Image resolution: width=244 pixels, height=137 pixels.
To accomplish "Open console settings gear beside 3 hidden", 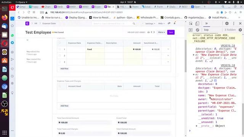I will point(240,30).
